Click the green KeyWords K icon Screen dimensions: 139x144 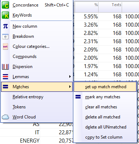coord(5,15)
